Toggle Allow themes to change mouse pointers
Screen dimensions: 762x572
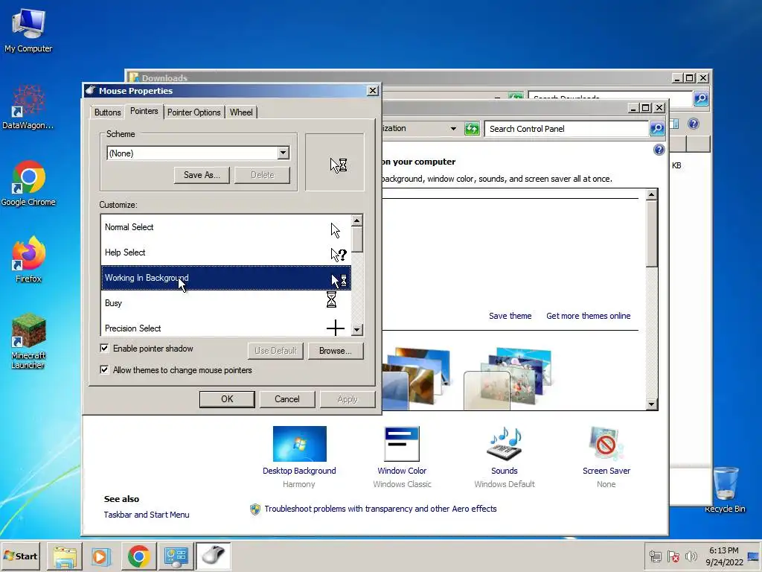104,369
